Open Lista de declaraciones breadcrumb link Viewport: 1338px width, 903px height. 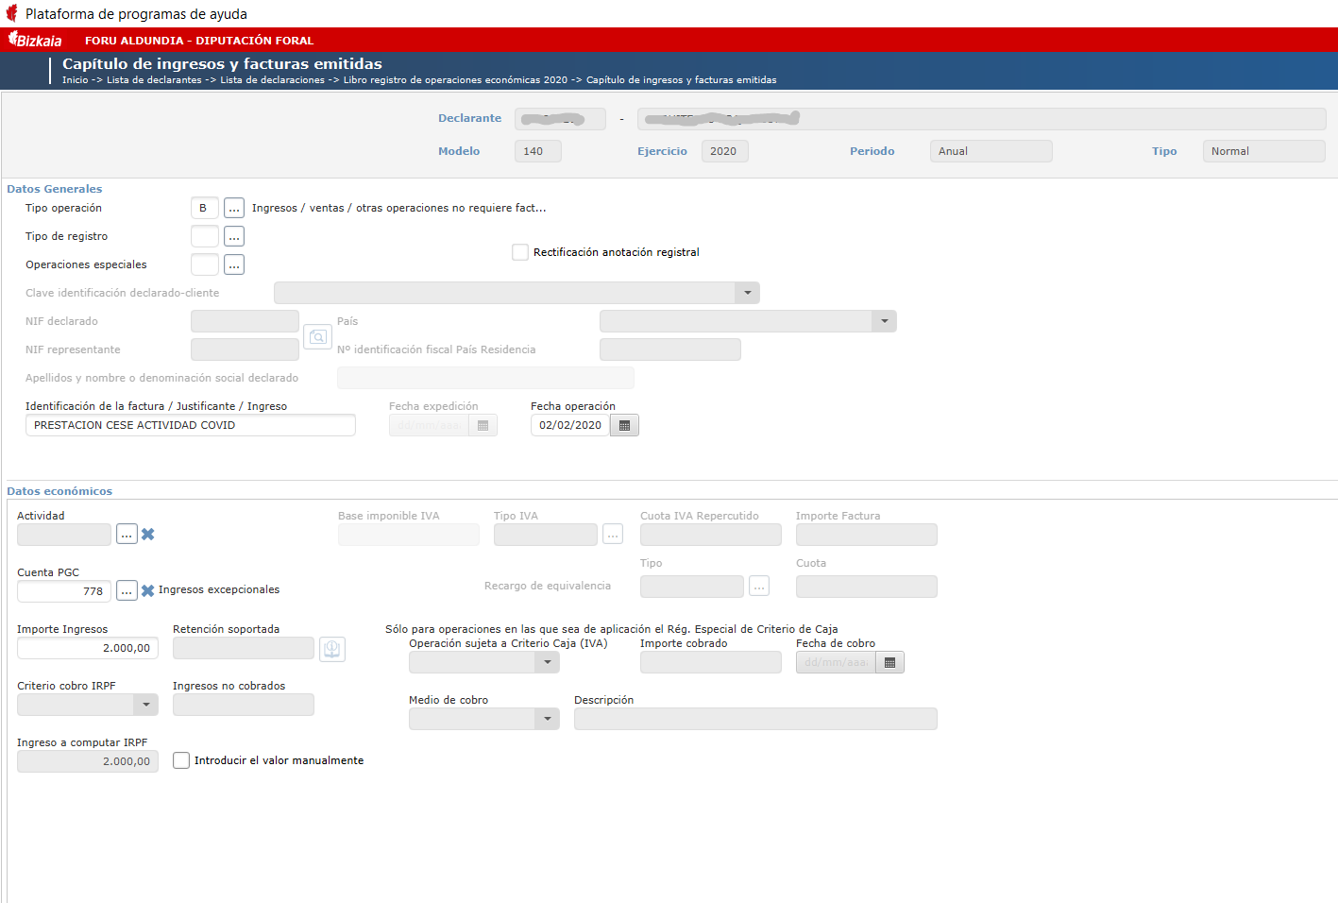273,80
